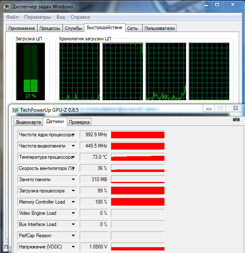
Task: Click the third CPU core history graph
Action: pos(166,71)
